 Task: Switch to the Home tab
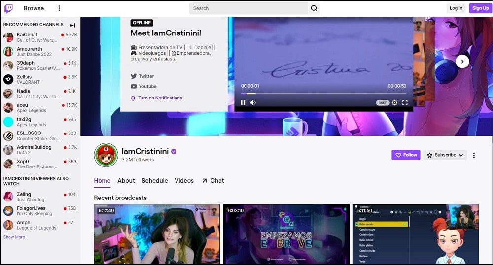click(x=102, y=181)
